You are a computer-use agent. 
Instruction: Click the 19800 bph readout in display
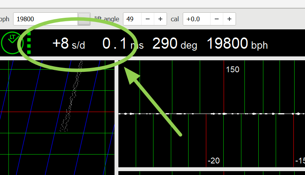(237, 44)
